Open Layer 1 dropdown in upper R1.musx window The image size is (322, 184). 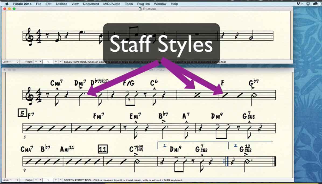click(10, 62)
